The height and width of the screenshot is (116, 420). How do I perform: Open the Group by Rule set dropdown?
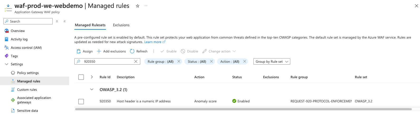(272, 61)
